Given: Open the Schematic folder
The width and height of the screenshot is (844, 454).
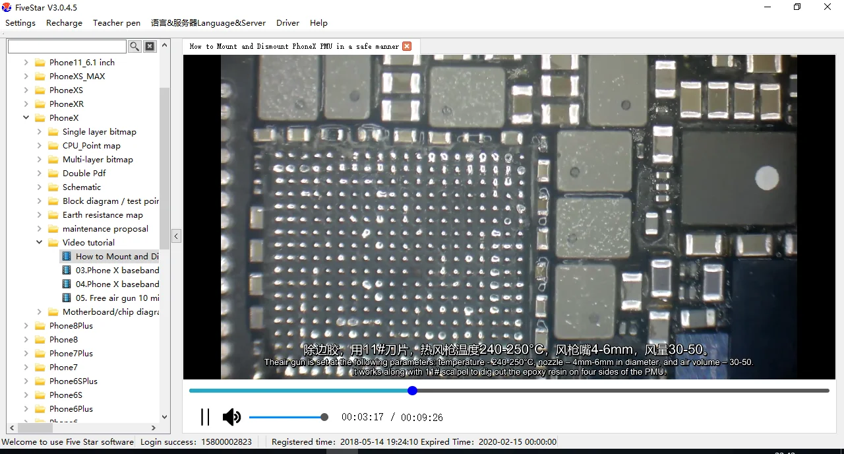Looking at the screenshot, I should pos(82,187).
